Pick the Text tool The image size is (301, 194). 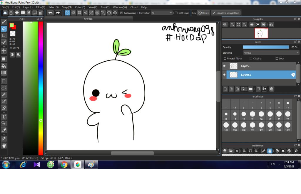point(4,117)
